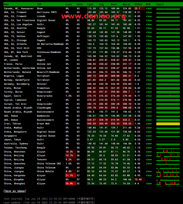
Task: Click the StDev column header
Action: [x=138, y=4]
